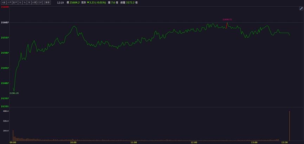Click the 12:19 time readout

coord(60,3)
